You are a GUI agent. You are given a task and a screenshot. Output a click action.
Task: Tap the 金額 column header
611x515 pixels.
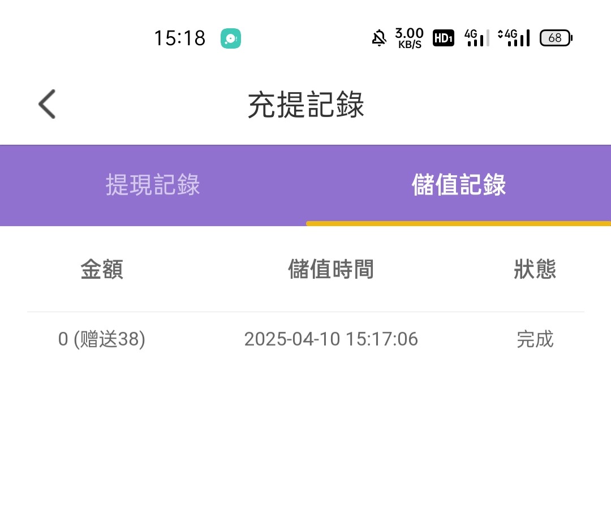pos(102,270)
